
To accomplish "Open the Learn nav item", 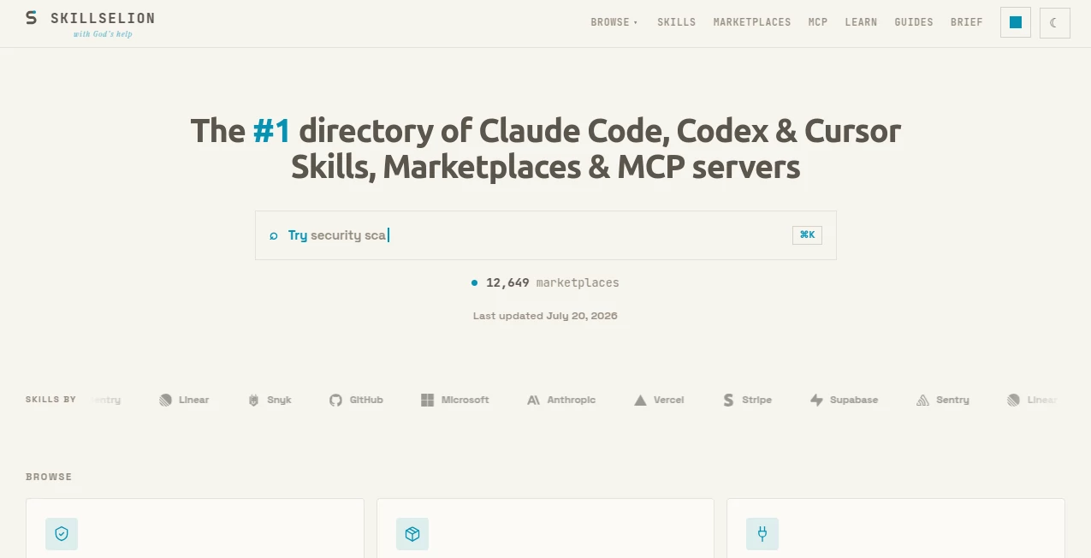I will tap(861, 22).
